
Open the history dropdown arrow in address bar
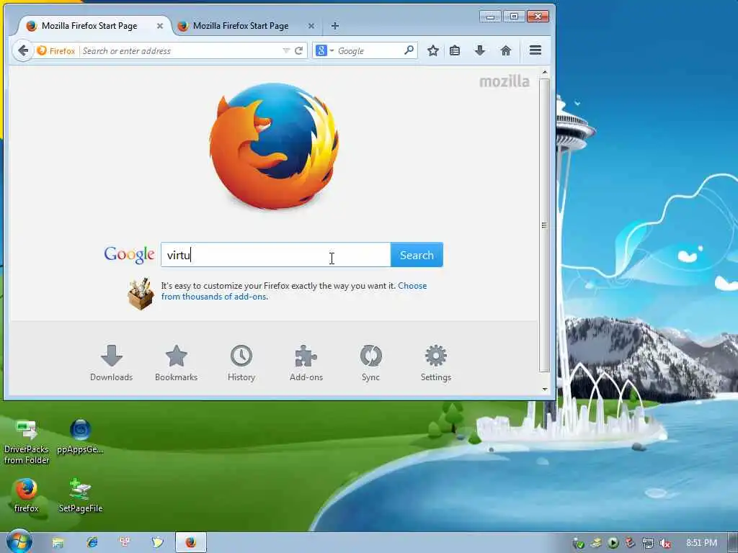[x=285, y=51]
